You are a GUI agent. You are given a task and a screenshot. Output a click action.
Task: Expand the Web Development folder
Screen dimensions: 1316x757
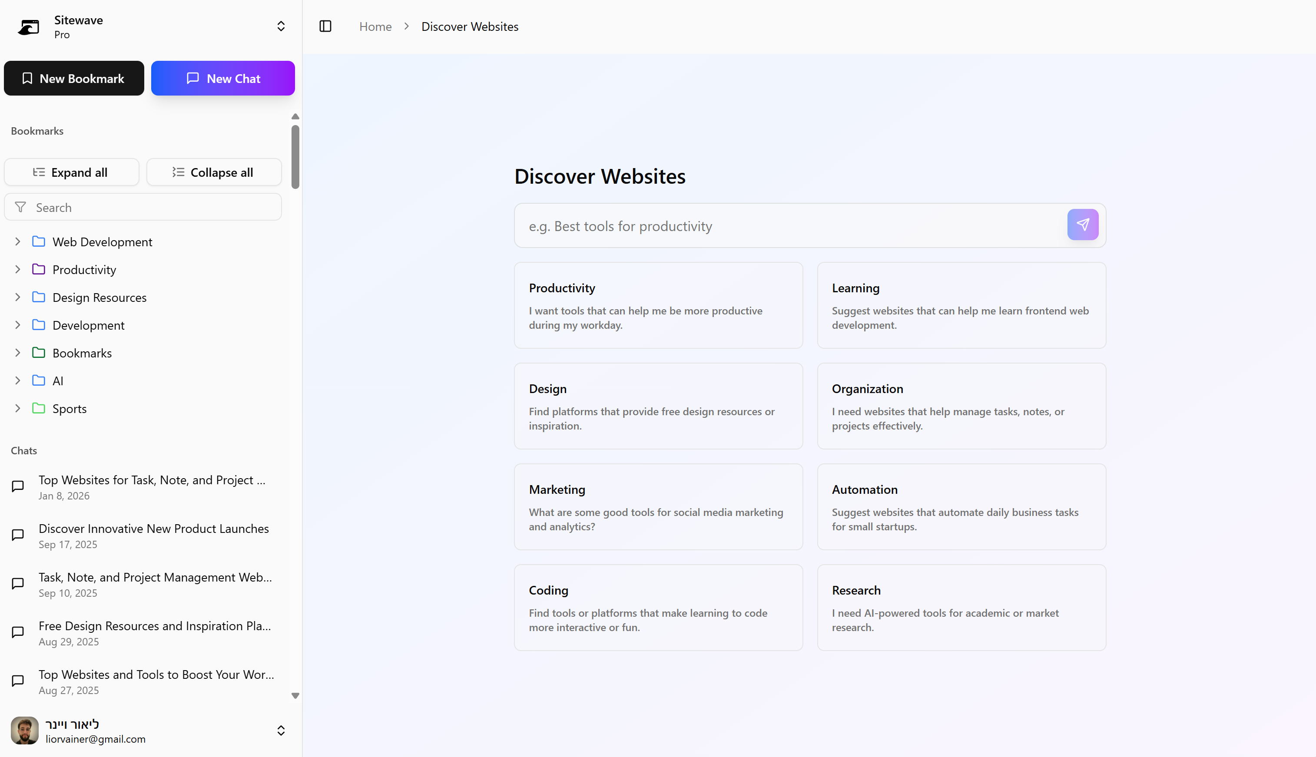(18, 242)
